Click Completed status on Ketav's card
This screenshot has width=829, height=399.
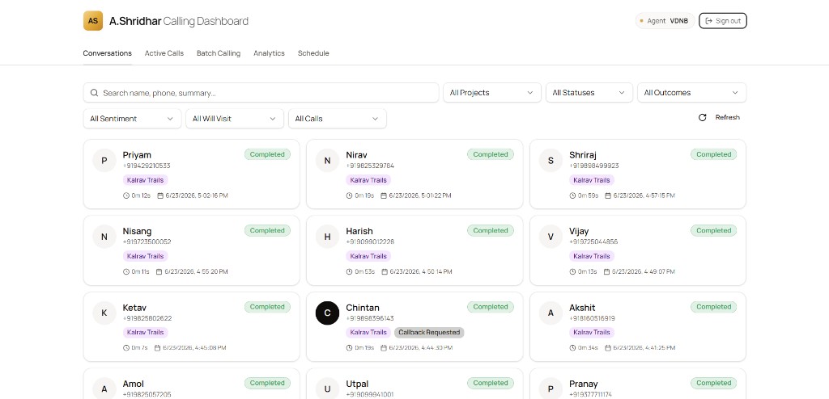(267, 307)
